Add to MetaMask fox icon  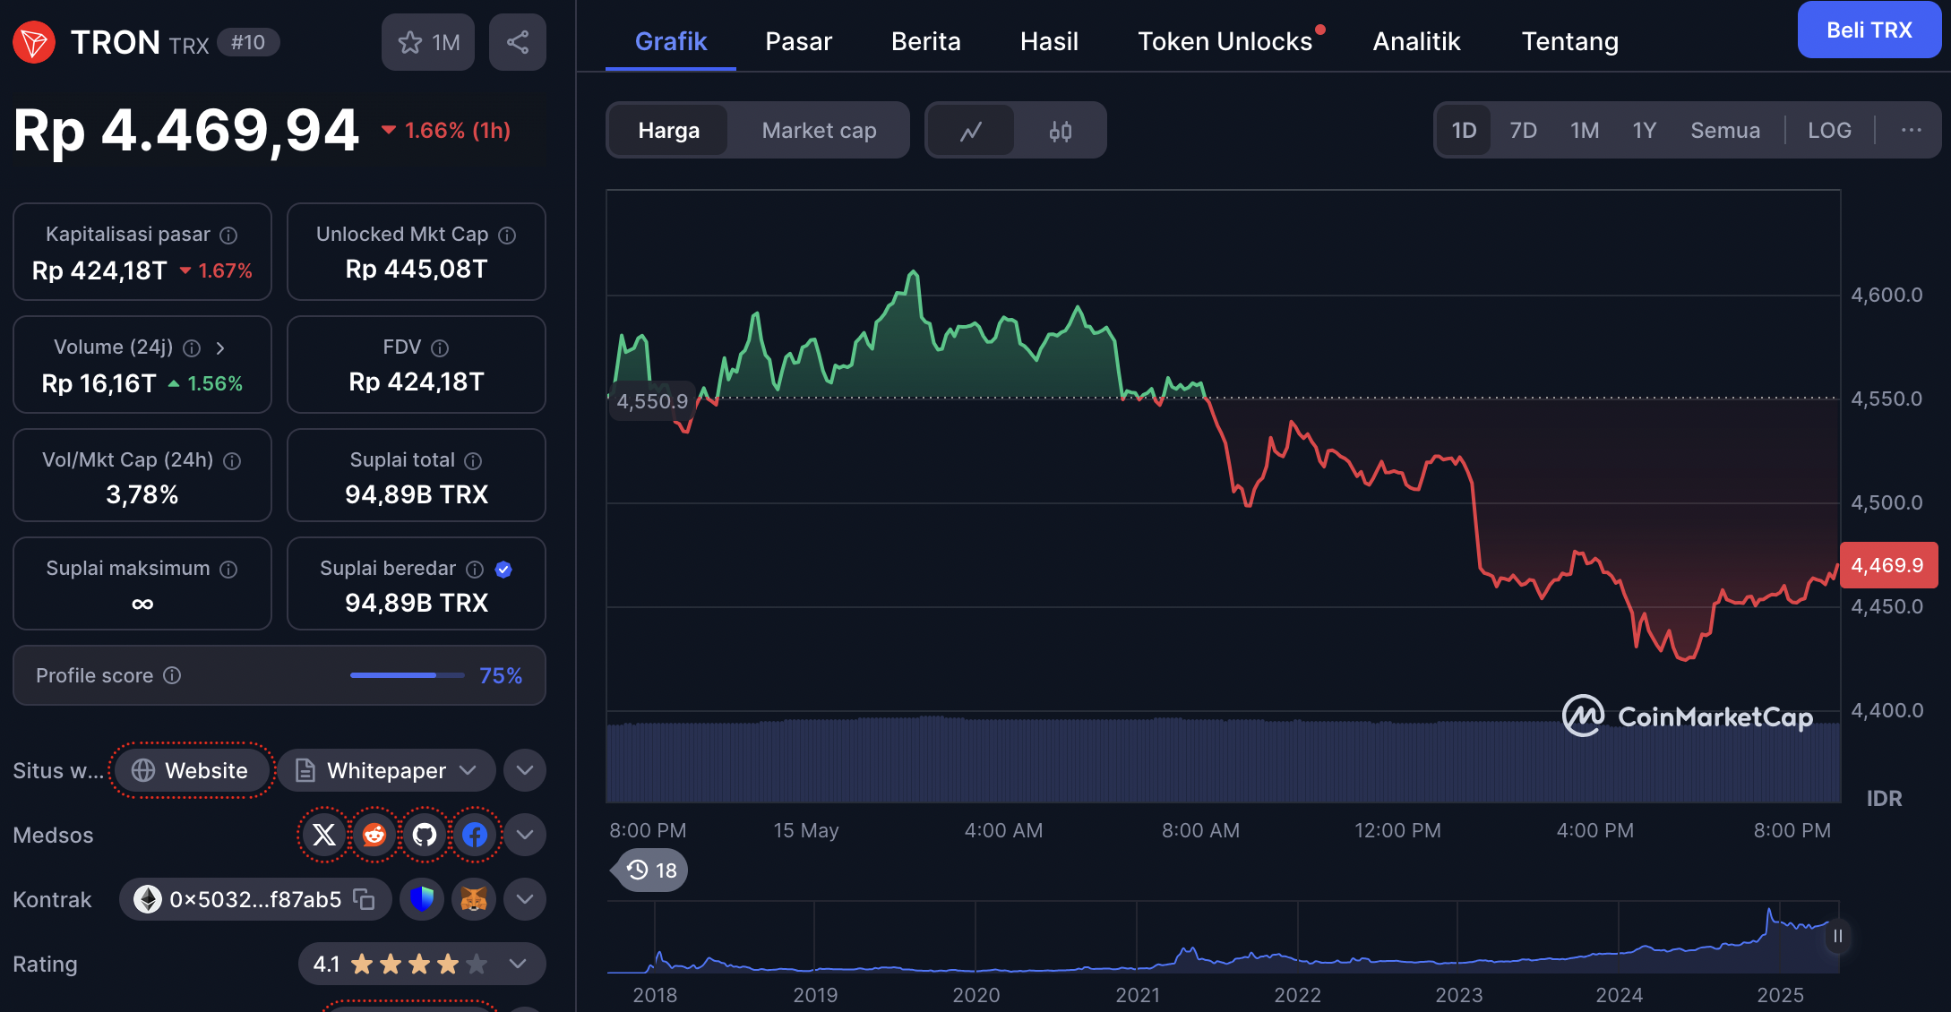point(474,899)
